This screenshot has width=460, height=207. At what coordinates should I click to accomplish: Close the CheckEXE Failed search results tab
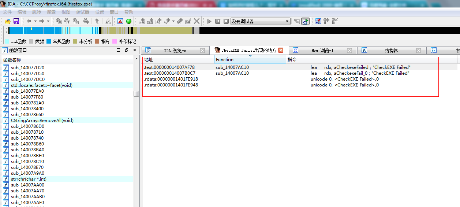coord(281,50)
